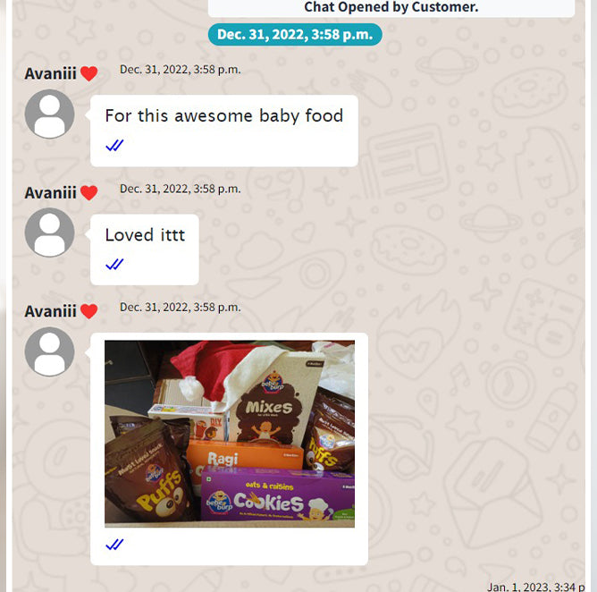The height and width of the screenshot is (592, 597).
Task: Click the avatar beside the baby food message
Action: tap(49, 114)
